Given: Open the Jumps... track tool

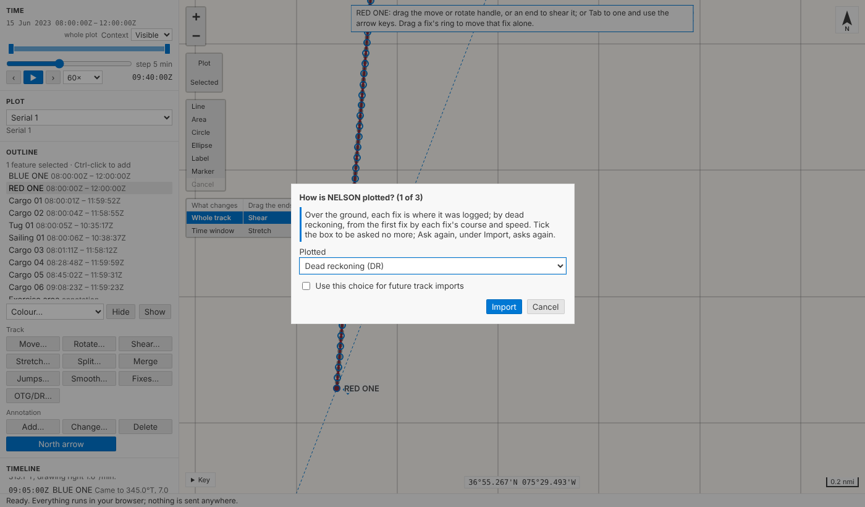Looking at the screenshot, I should 33,378.
